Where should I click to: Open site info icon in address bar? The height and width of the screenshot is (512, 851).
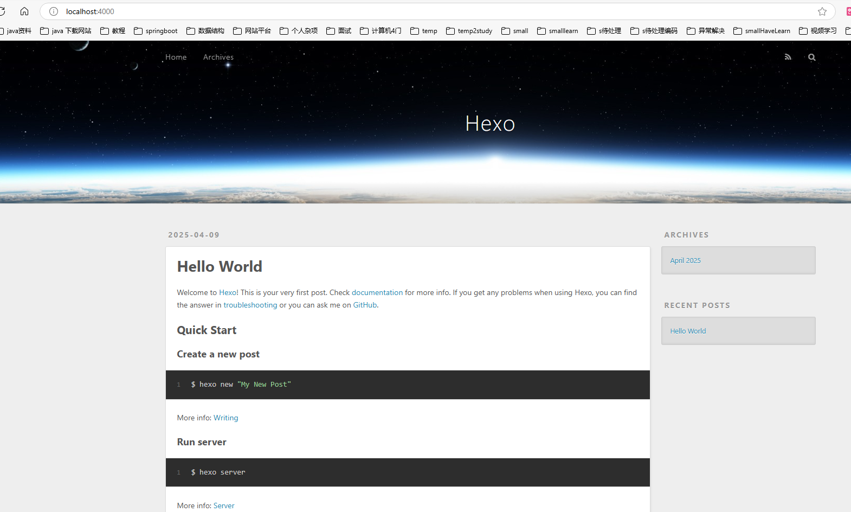(x=54, y=11)
